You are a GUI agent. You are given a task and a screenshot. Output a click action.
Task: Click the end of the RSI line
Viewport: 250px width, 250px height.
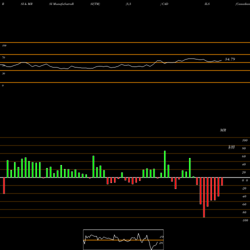221,60
